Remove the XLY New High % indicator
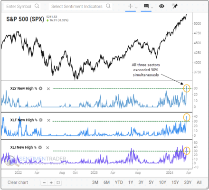The height and width of the screenshot is (190, 209). click(48, 89)
